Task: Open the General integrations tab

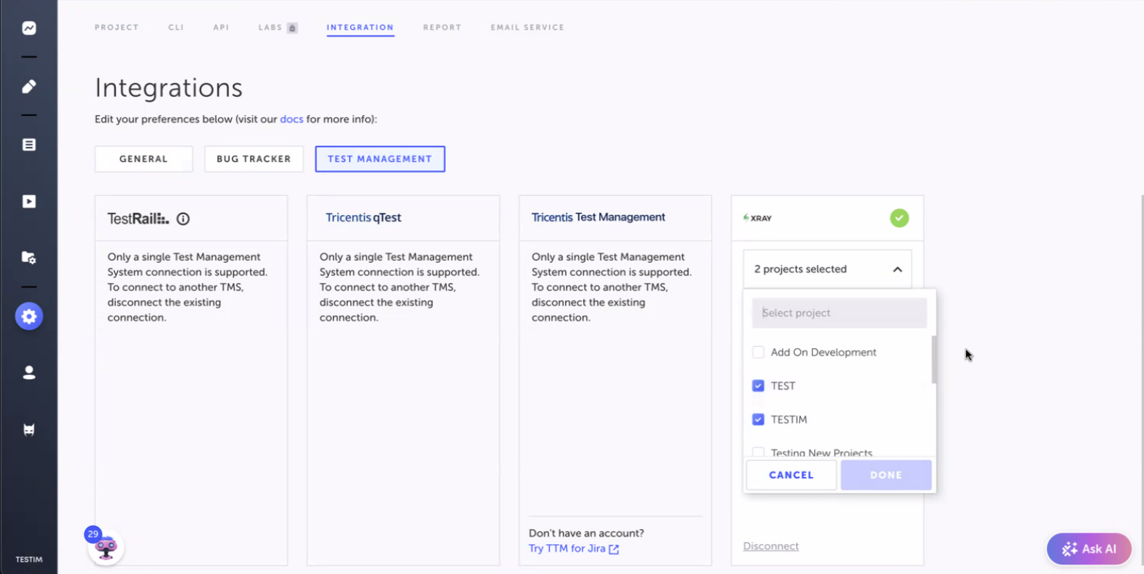Action: click(x=143, y=159)
